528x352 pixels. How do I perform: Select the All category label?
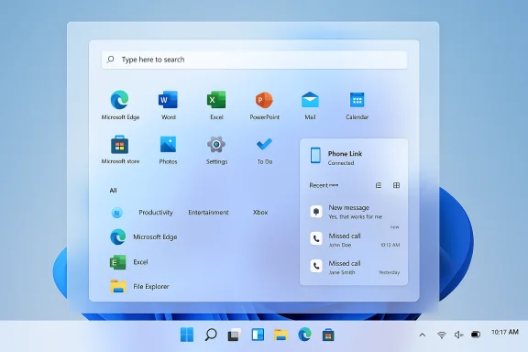113,191
